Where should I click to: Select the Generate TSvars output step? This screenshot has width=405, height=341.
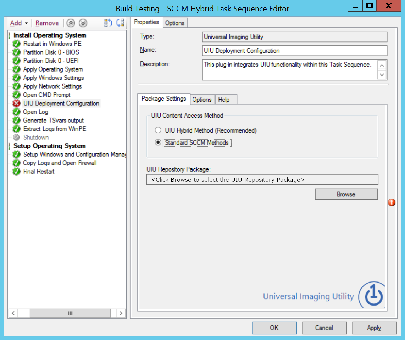pos(54,121)
